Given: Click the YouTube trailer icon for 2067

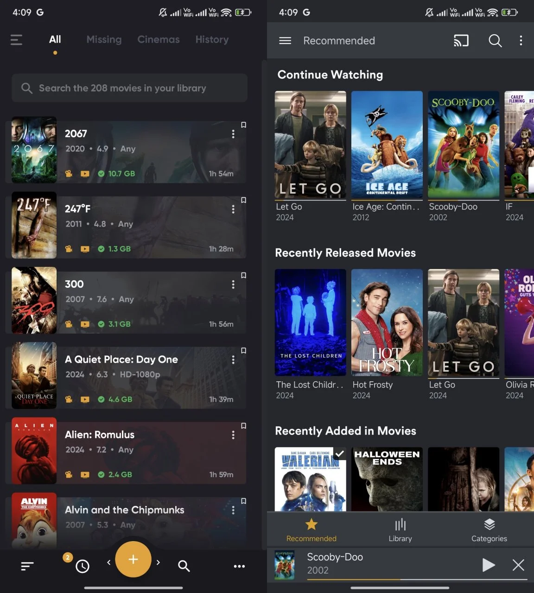Looking at the screenshot, I should 85,174.
